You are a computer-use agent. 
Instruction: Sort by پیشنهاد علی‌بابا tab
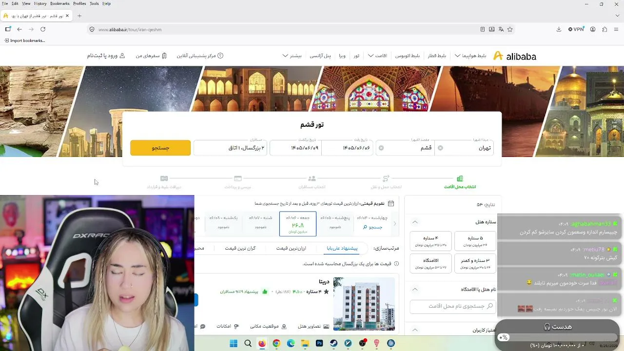click(x=342, y=248)
